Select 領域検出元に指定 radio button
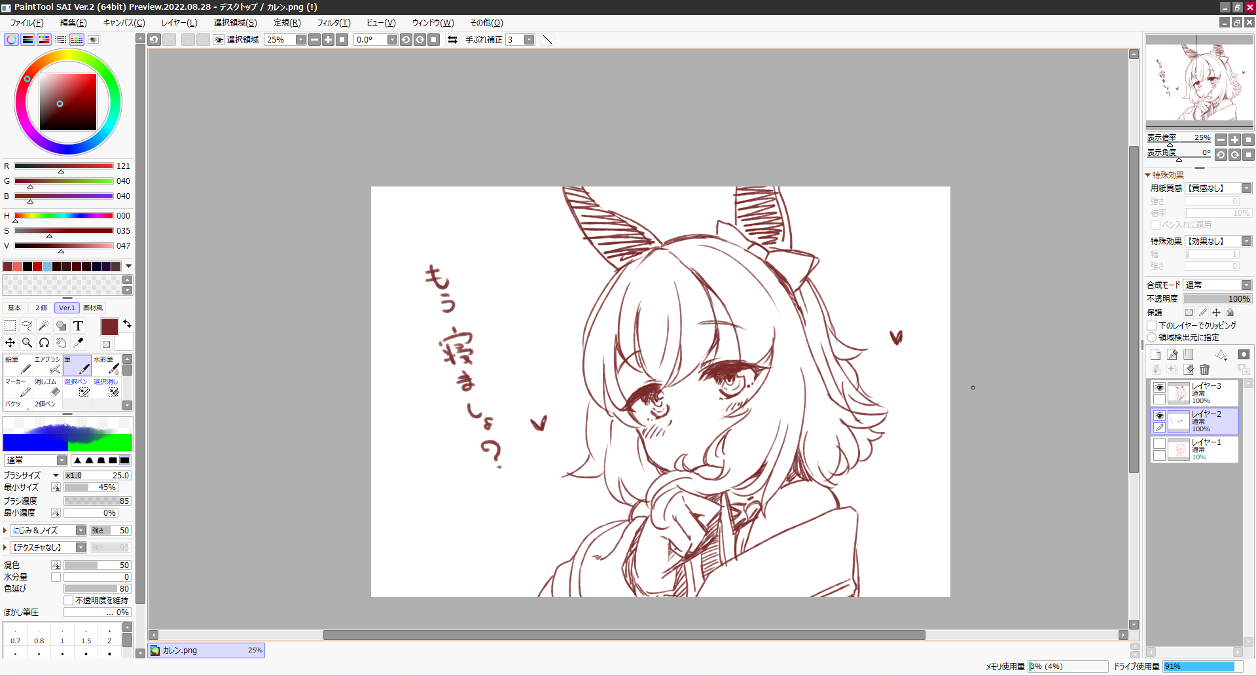Screen dimensions: 1256x676 [1152, 338]
